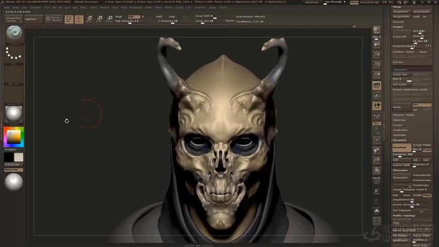Collapse the Project section
Screen dimensions: 439x247
pos(398,27)
